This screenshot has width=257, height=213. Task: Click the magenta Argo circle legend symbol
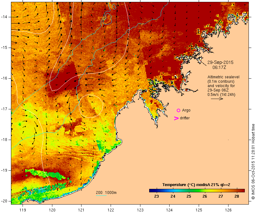[179, 111]
